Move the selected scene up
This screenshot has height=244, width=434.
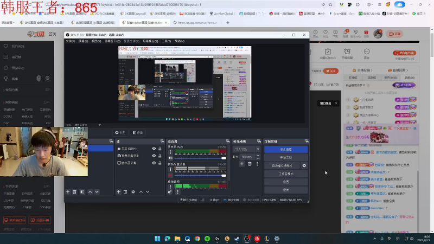coord(90,192)
